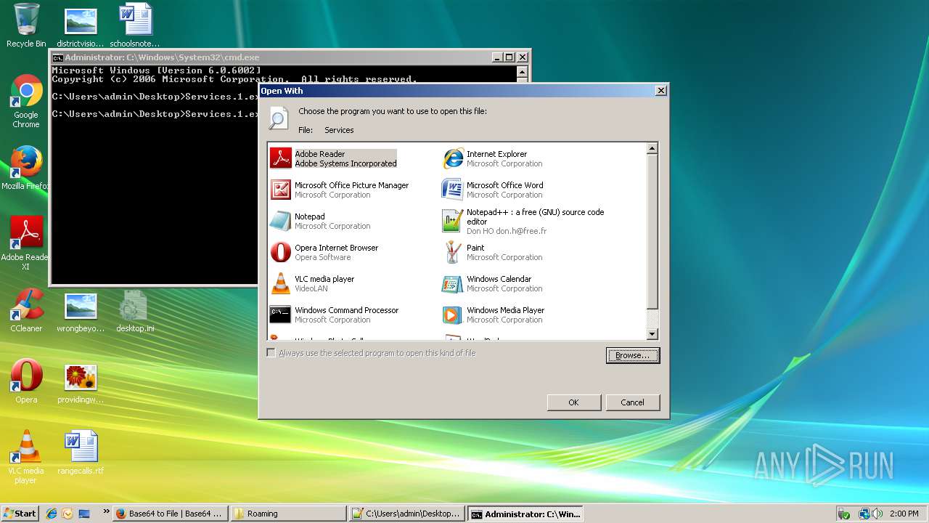Click security shield tray icon

point(844,514)
